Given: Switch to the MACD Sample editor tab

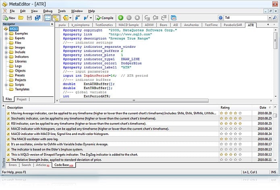Looking at the screenshot, I should pyautogui.click(x=129, y=25).
